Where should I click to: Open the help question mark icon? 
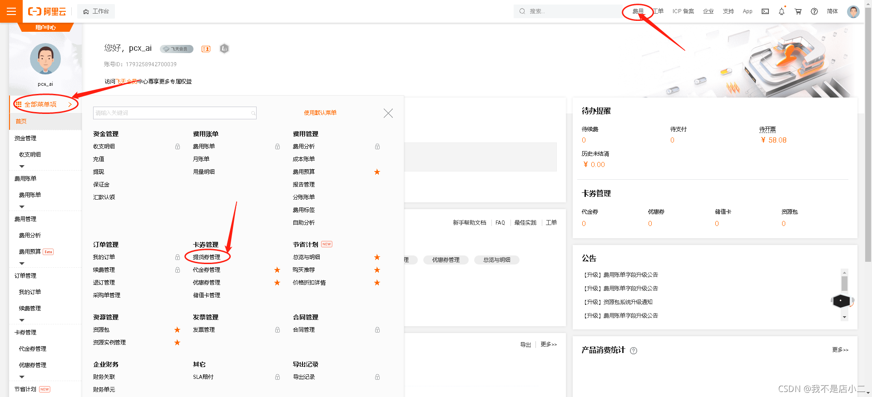coord(814,11)
